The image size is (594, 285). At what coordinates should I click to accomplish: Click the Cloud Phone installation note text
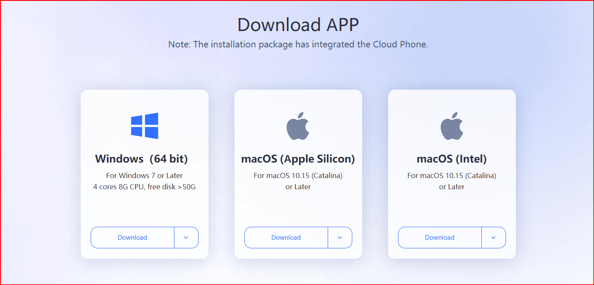[298, 44]
